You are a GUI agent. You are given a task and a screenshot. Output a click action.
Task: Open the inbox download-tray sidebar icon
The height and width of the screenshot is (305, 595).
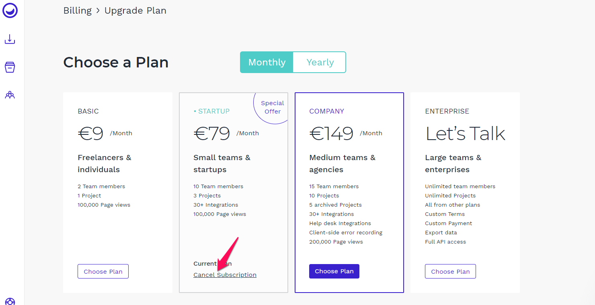point(10,39)
